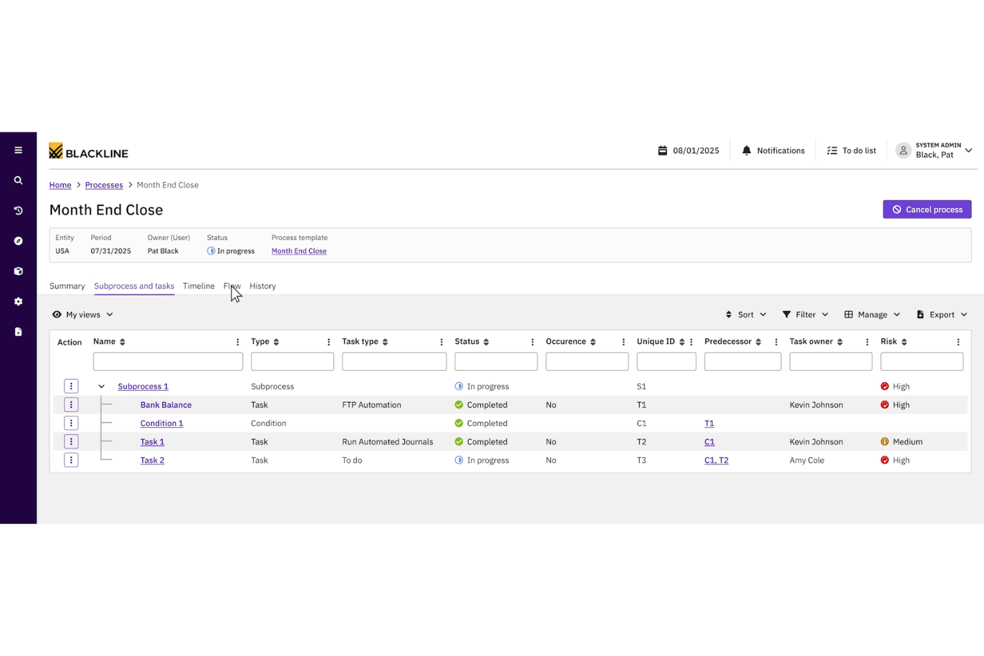This screenshot has height=656, width=984.
Task: Collapse the Subprocess 1 row
Action: click(x=102, y=386)
